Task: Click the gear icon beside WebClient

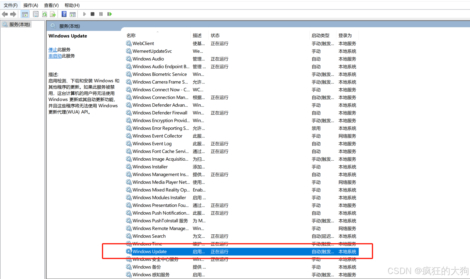Action: 129,43
